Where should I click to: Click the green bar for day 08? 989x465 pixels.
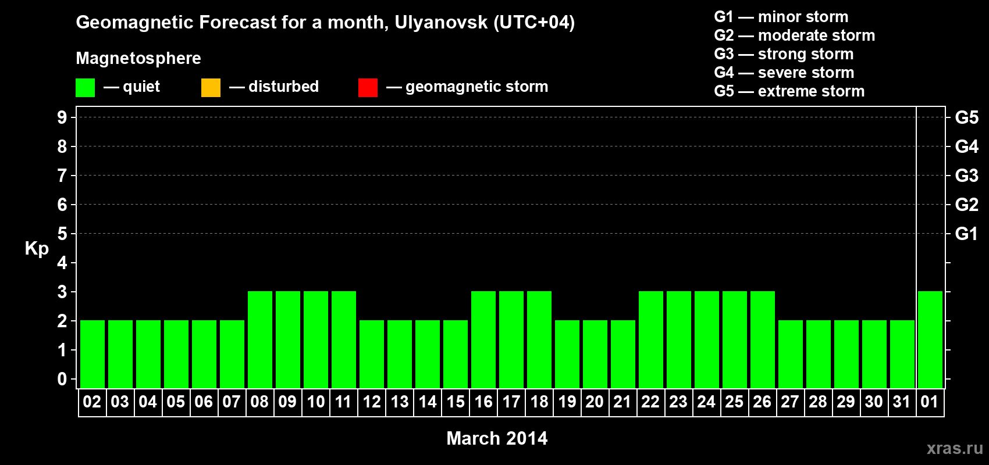[x=260, y=339]
